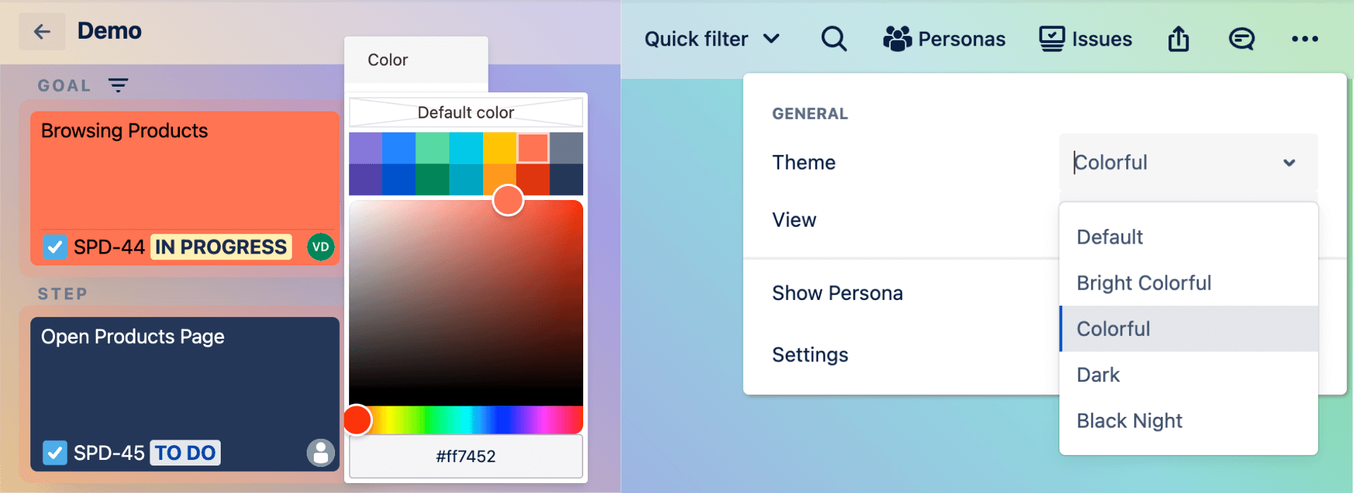This screenshot has width=1354, height=493.
Task: Choose the Black Night theme option
Action: pyautogui.click(x=1188, y=420)
